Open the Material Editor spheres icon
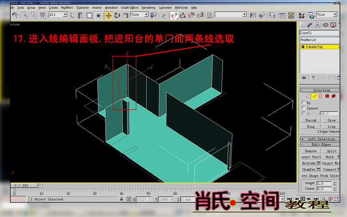 (301, 15)
